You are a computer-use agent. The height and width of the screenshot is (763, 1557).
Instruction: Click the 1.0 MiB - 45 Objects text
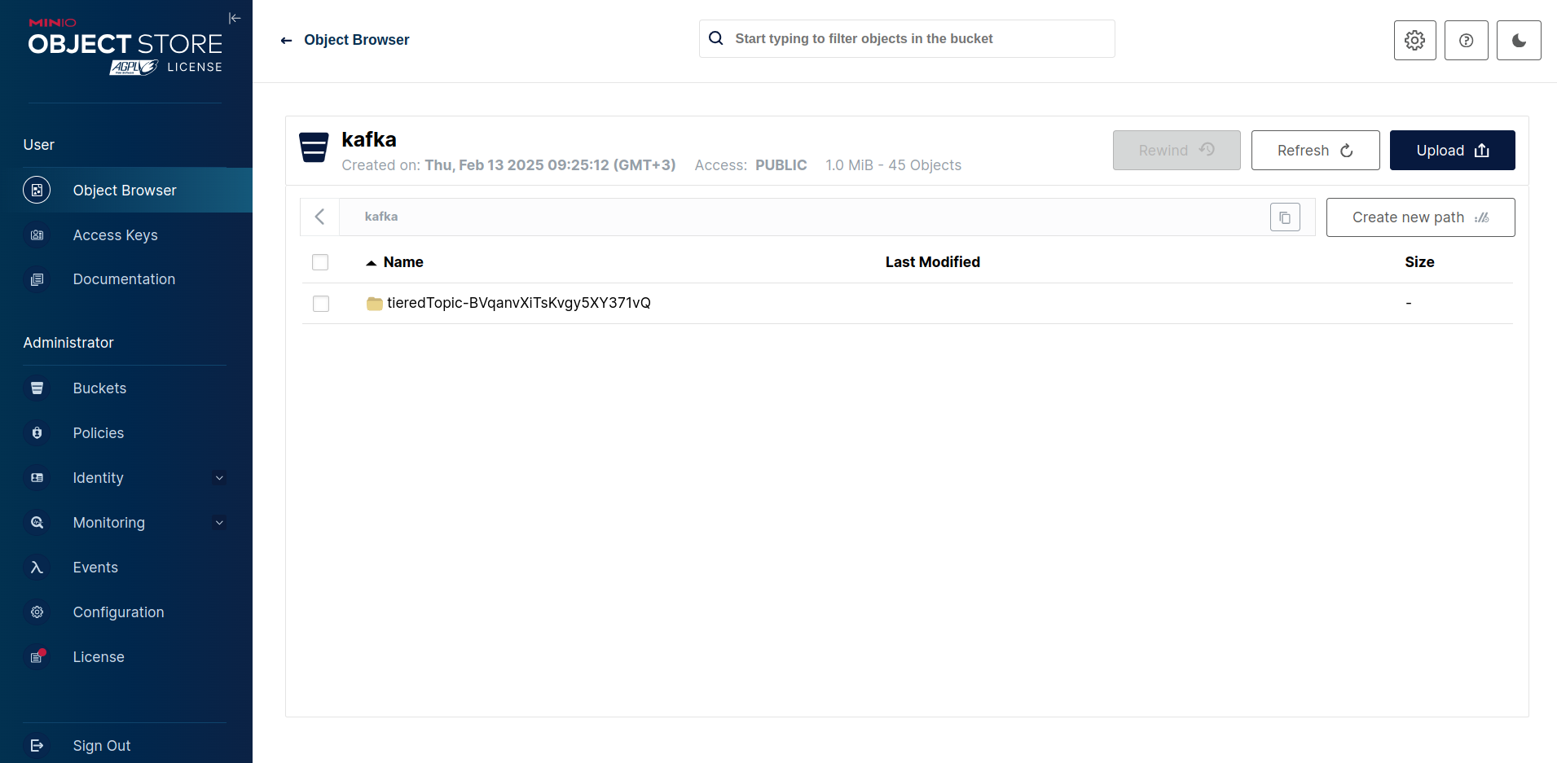(893, 165)
